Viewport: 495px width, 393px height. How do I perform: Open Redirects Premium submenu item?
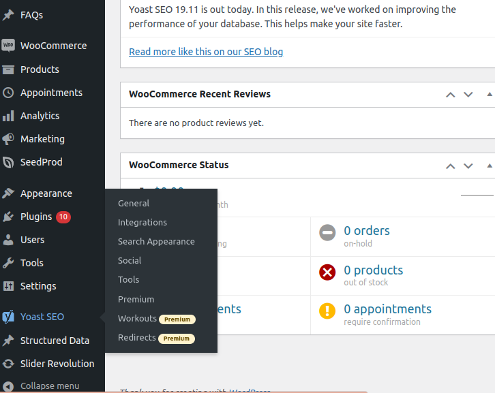tap(137, 338)
